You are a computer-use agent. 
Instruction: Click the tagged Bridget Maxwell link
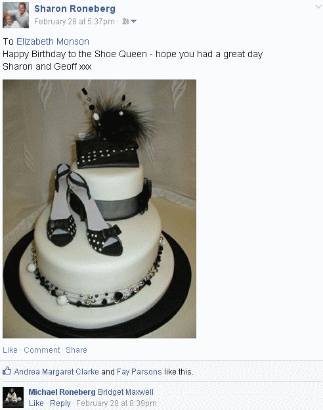125,392
